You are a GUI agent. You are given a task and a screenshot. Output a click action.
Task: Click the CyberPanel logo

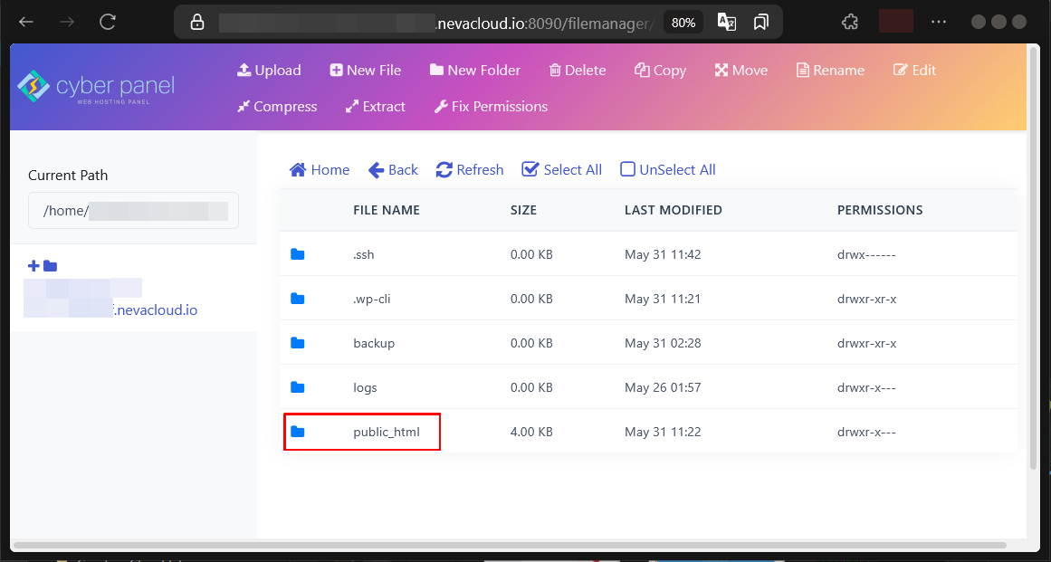click(x=96, y=88)
